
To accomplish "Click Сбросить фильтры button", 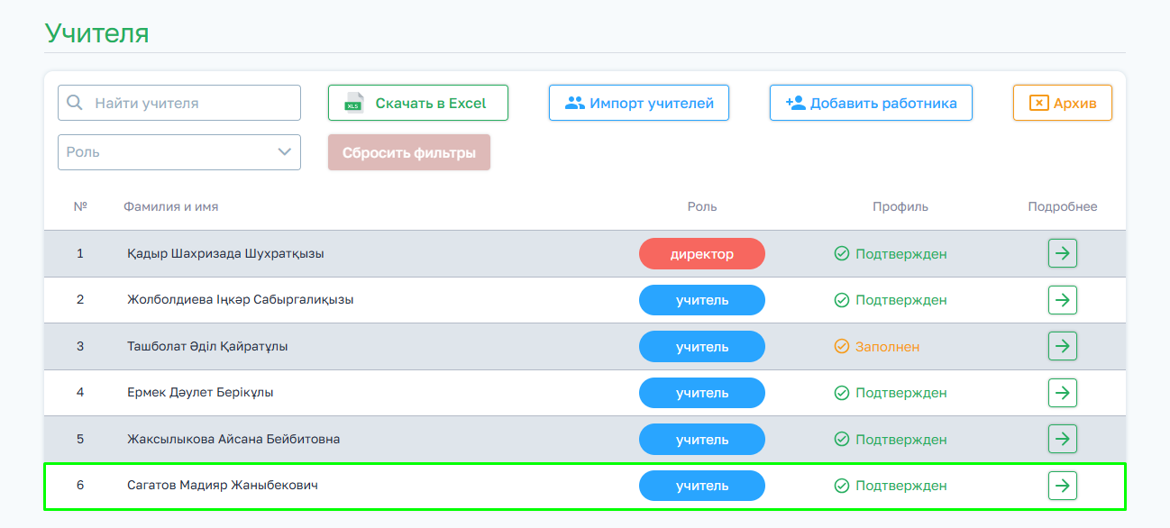I will 409,152.
